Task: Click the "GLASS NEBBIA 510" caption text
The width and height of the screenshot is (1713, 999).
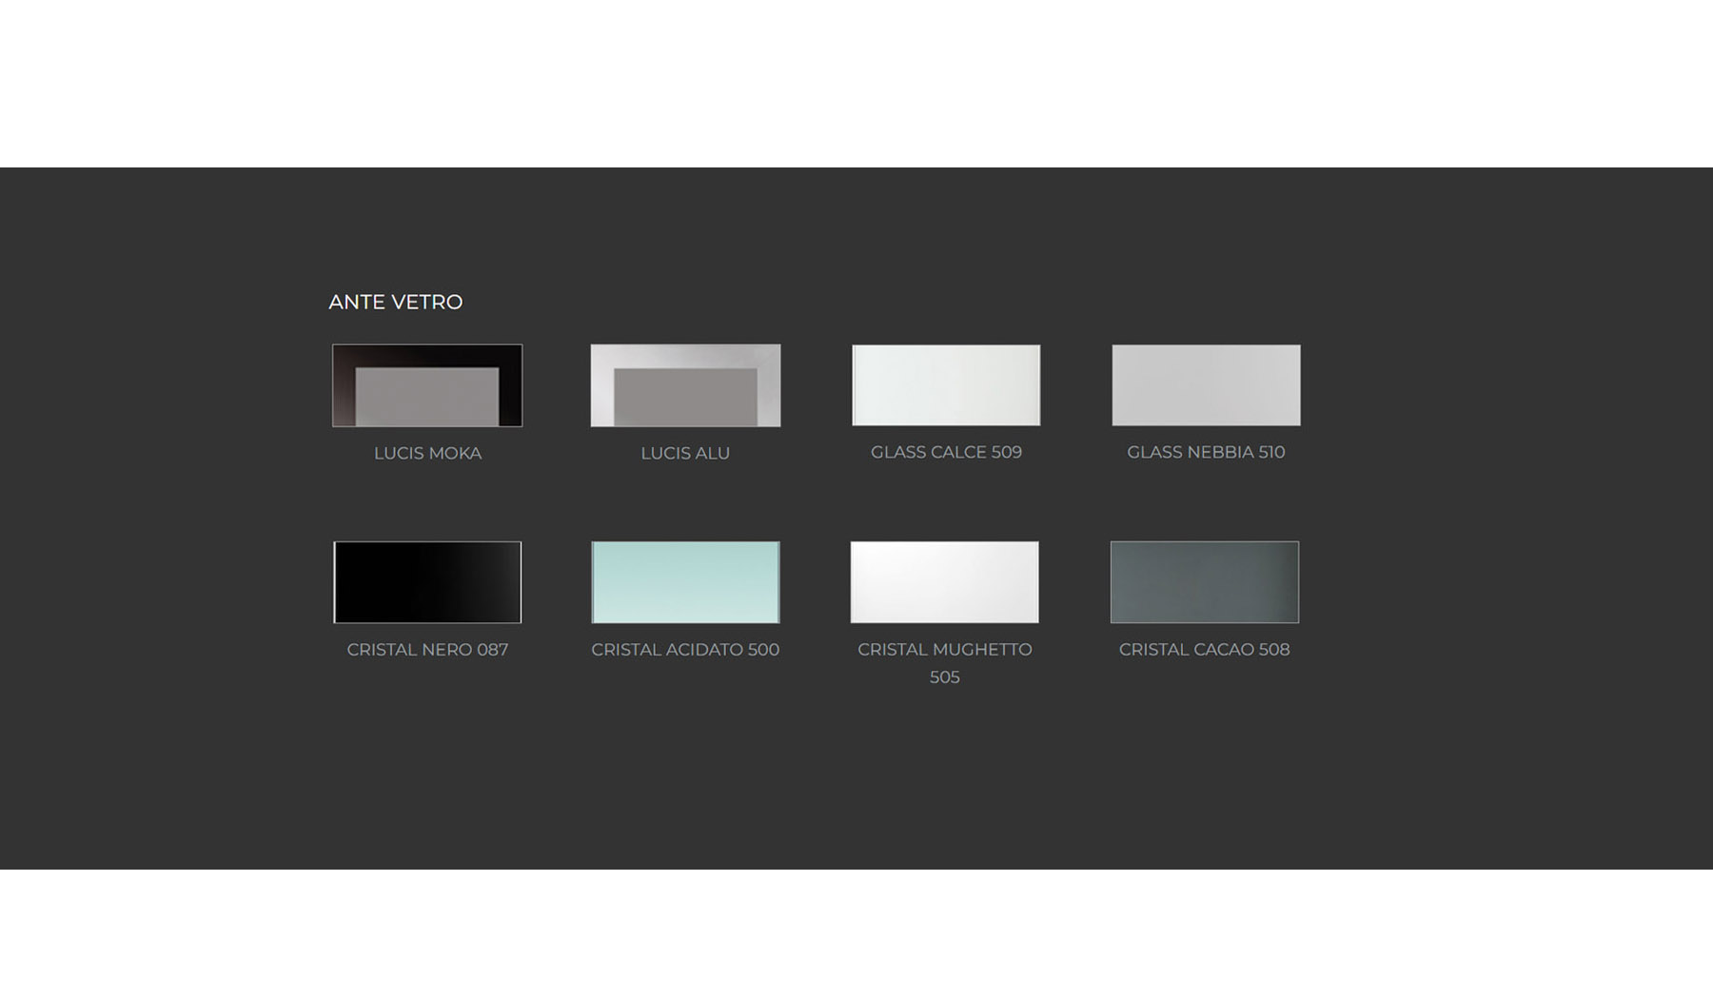Action: click(x=1206, y=453)
